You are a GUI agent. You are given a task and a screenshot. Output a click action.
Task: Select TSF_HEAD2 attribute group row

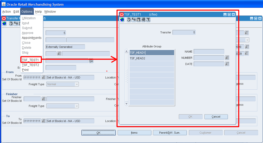[x=152, y=58]
